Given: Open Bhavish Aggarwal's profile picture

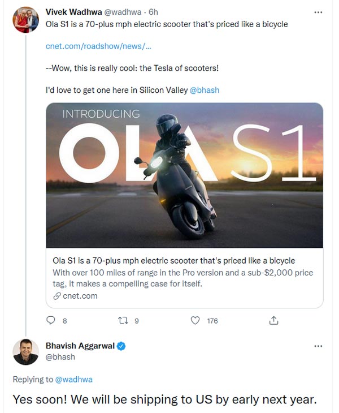Looking at the screenshot, I should coord(26,351).
